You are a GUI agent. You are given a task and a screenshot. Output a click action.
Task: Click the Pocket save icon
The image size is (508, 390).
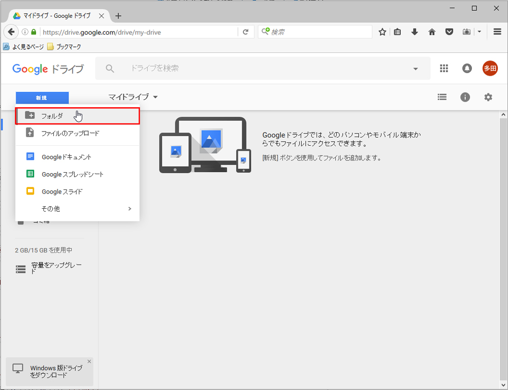(449, 32)
